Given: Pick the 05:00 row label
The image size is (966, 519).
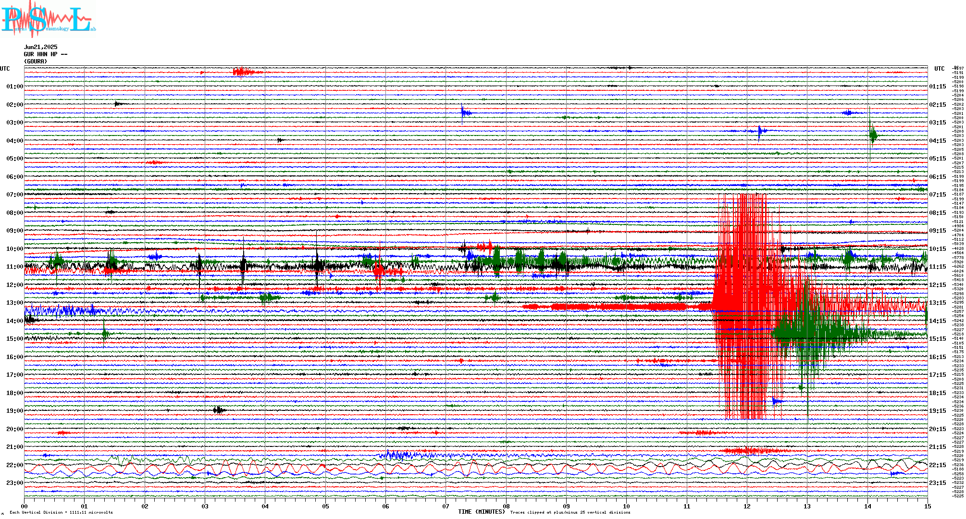Looking at the screenshot, I should [x=14, y=159].
